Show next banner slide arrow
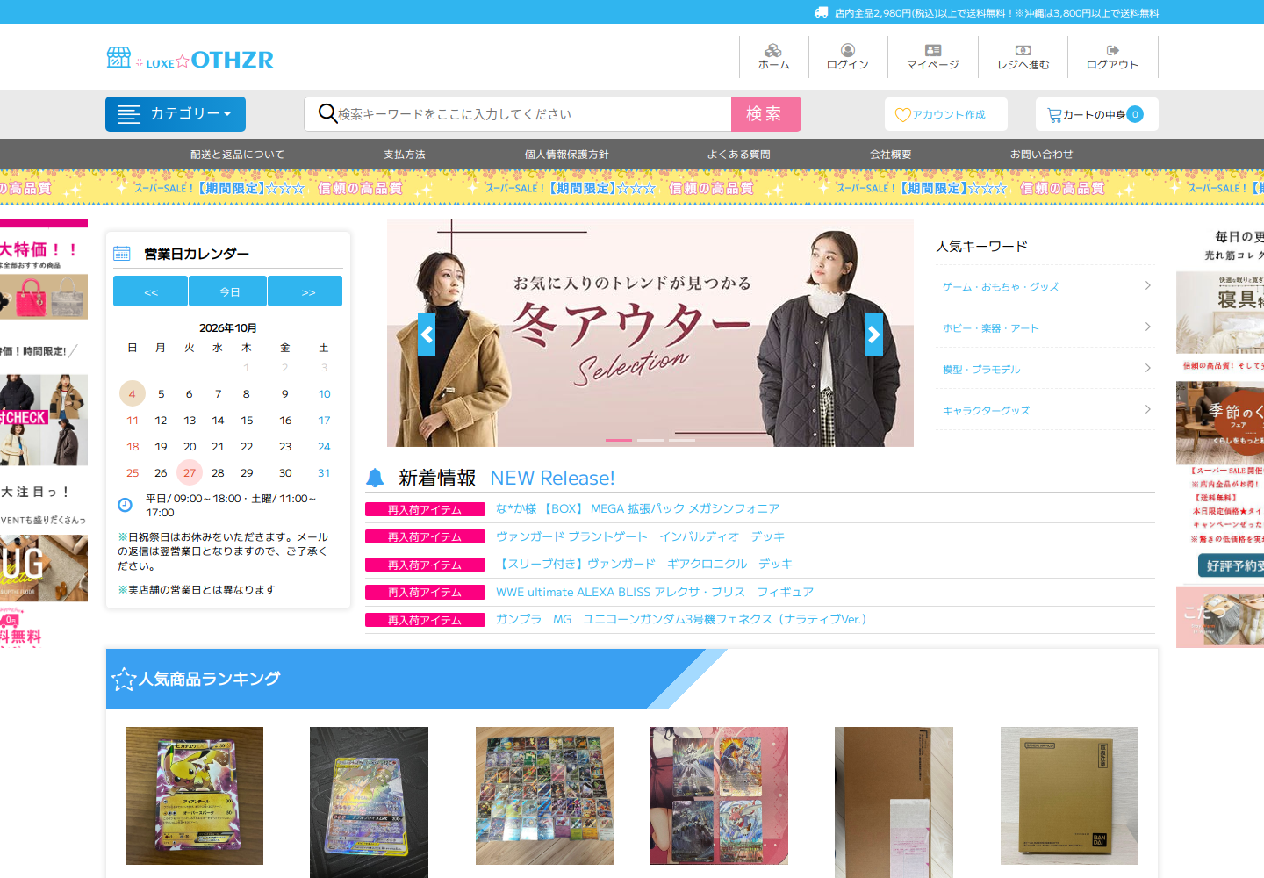Image resolution: width=1264 pixels, height=878 pixels. [874, 335]
